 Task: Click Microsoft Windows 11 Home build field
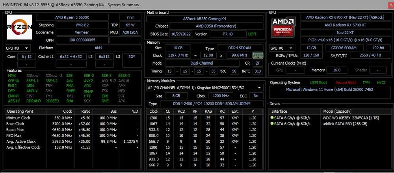330,93
